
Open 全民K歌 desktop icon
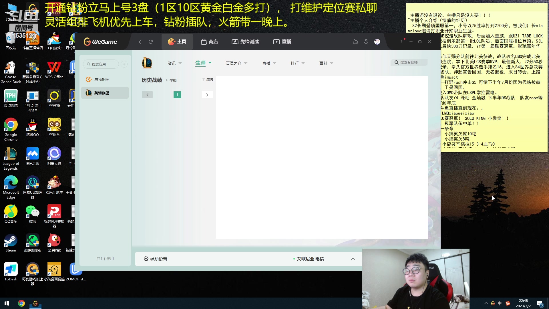pos(54,243)
